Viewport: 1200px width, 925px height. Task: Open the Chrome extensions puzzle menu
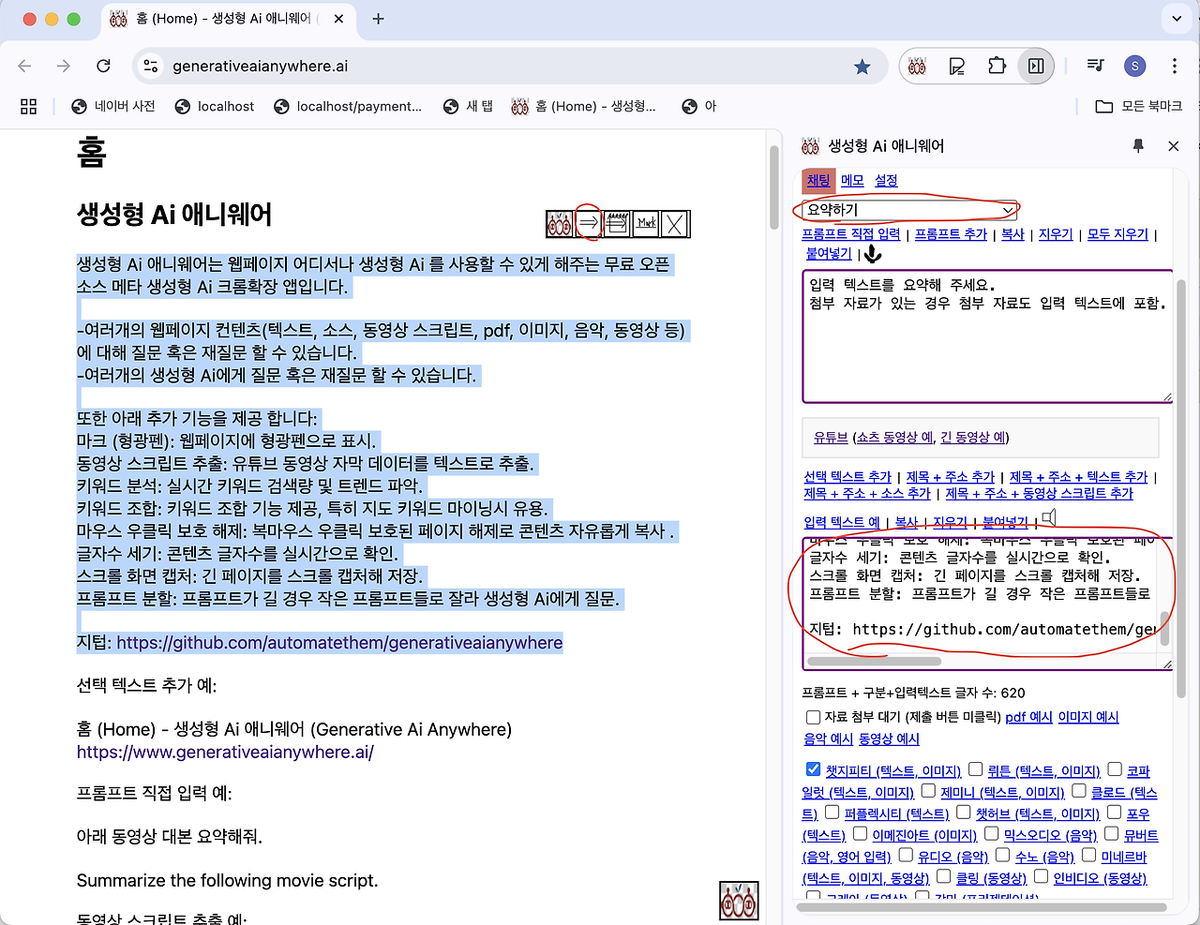point(997,67)
